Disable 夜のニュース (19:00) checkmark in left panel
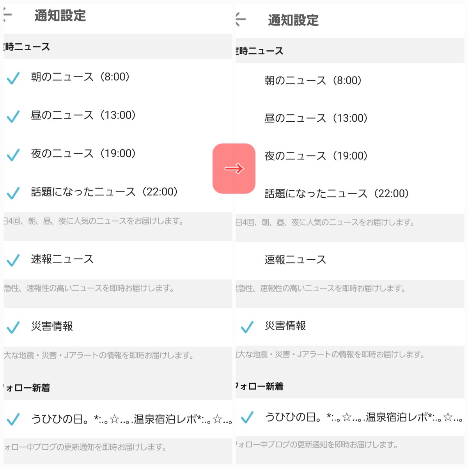The height and width of the screenshot is (468, 468). click(x=13, y=154)
